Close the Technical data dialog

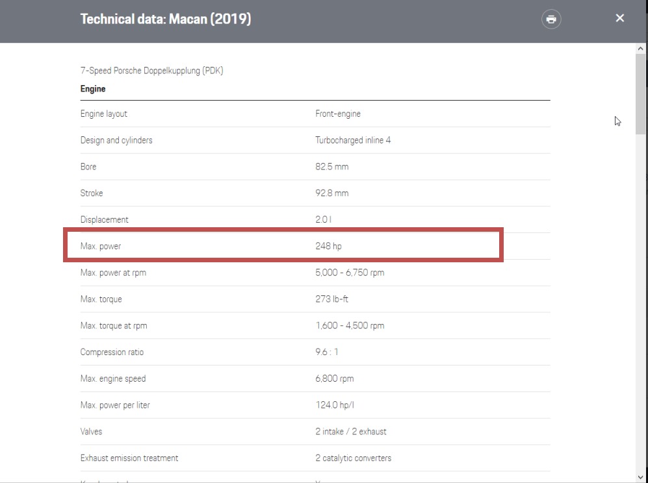coord(619,18)
